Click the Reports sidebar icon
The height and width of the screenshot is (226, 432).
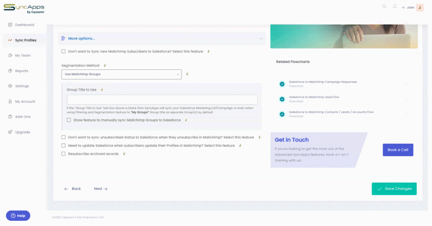(10, 71)
